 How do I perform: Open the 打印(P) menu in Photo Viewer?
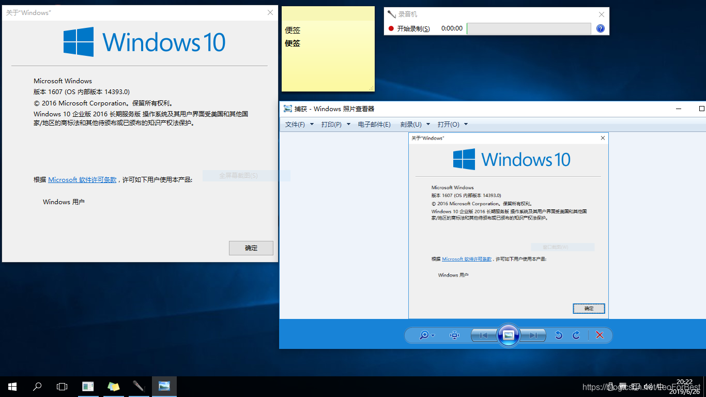pyautogui.click(x=336, y=125)
